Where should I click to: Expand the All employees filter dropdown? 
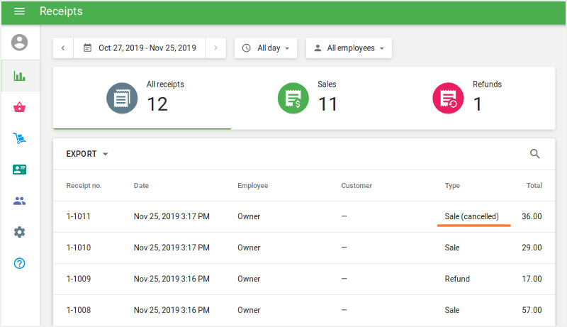coord(349,48)
